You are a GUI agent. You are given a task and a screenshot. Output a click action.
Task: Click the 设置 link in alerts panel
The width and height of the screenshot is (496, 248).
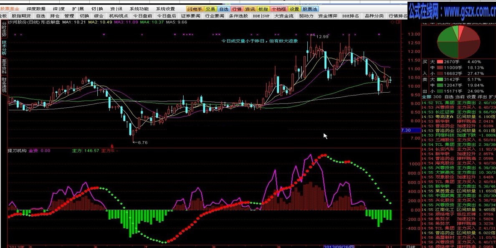(471, 96)
